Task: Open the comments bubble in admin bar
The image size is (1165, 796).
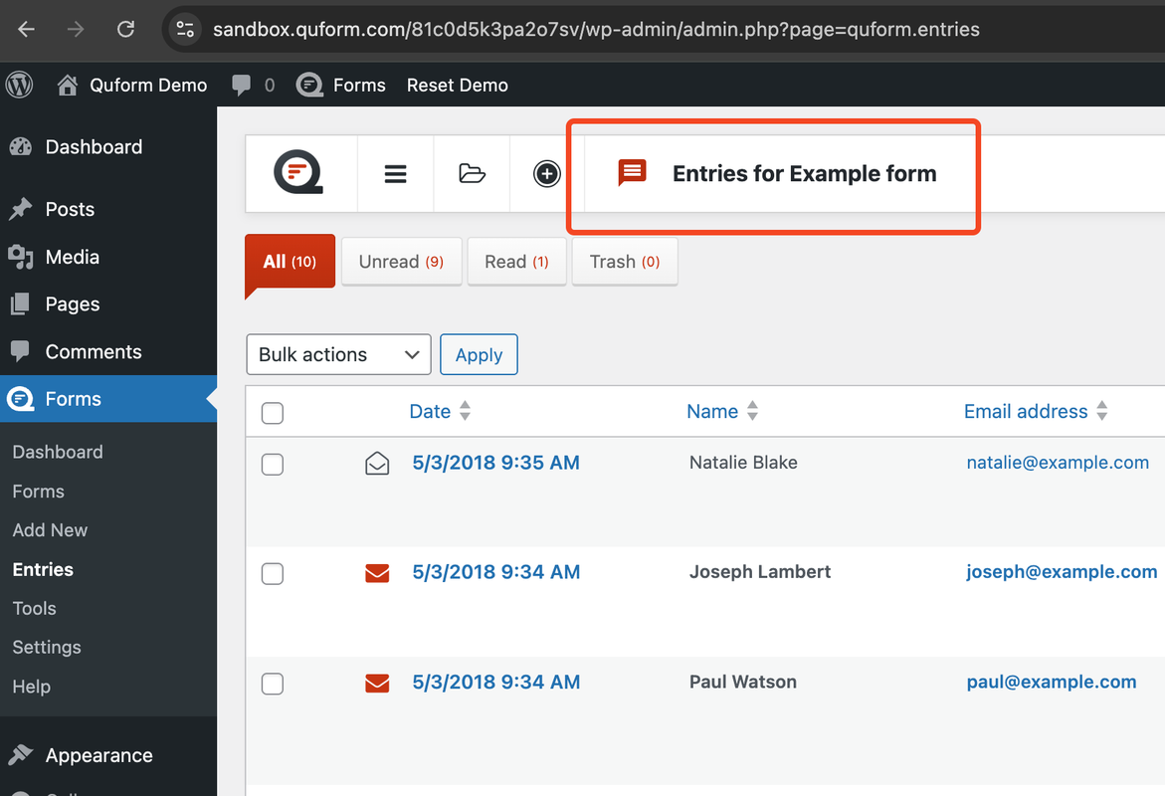Action: pyautogui.click(x=241, y=85)
